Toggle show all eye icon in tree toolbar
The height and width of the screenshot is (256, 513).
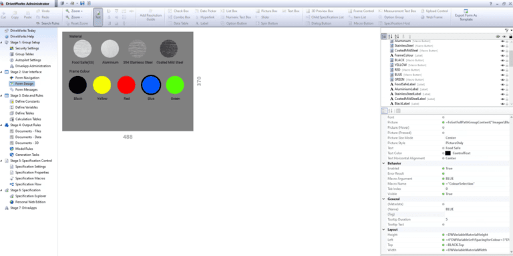pos(504,37)
